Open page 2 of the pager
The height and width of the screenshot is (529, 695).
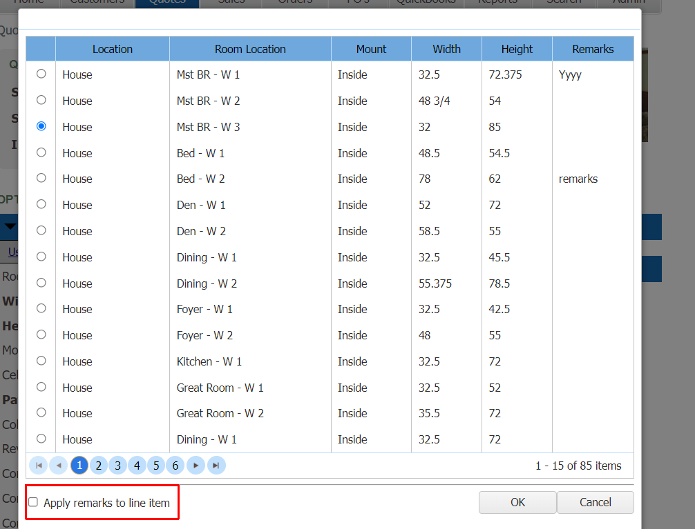(99, 466)
